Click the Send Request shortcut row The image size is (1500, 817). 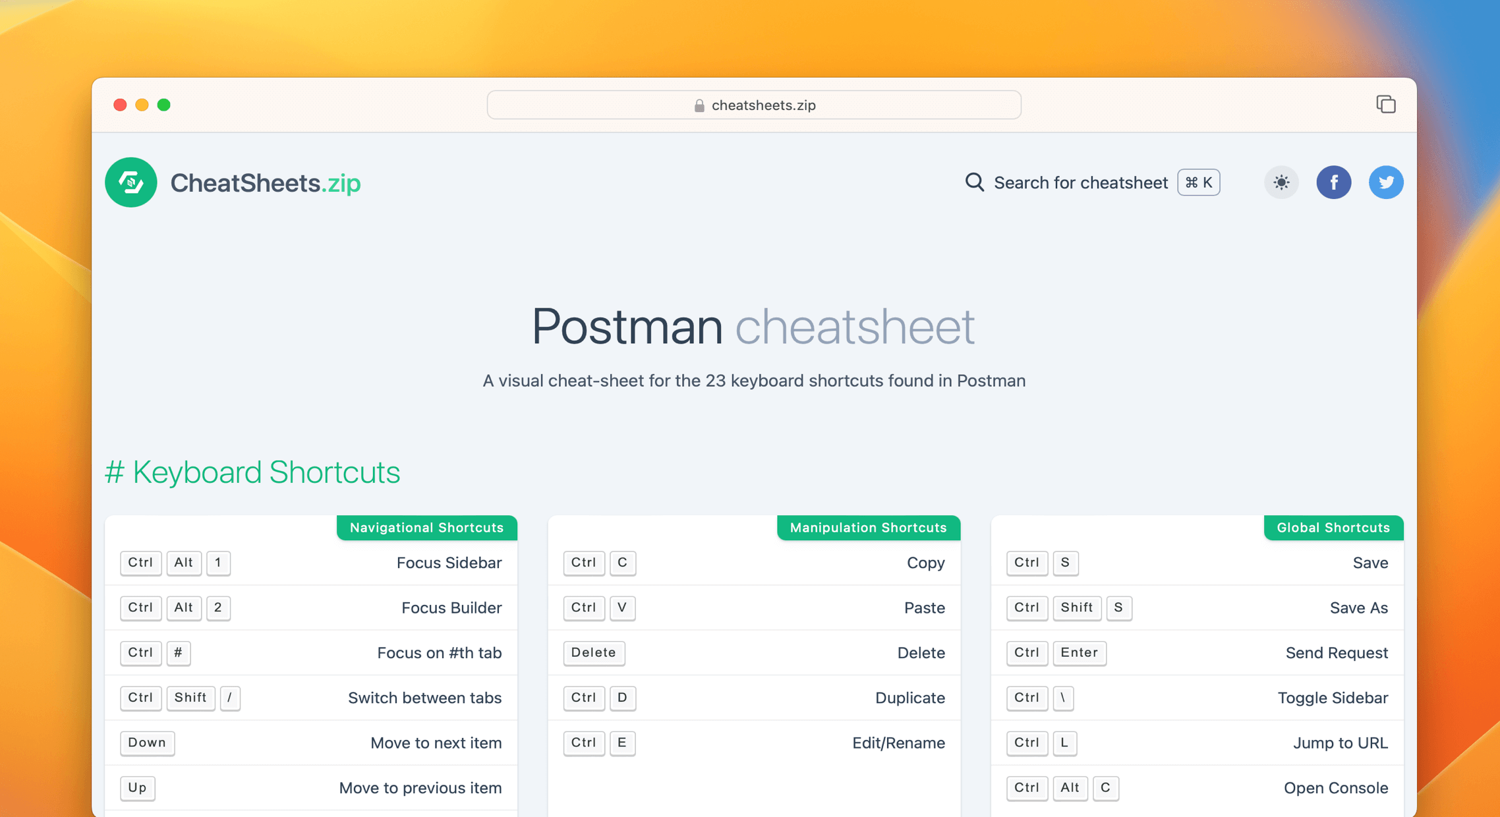tap(1336, 653)
